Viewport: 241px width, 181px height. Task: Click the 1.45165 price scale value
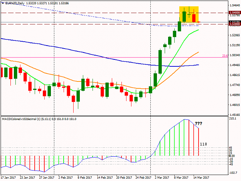click(x=235, y=115)
